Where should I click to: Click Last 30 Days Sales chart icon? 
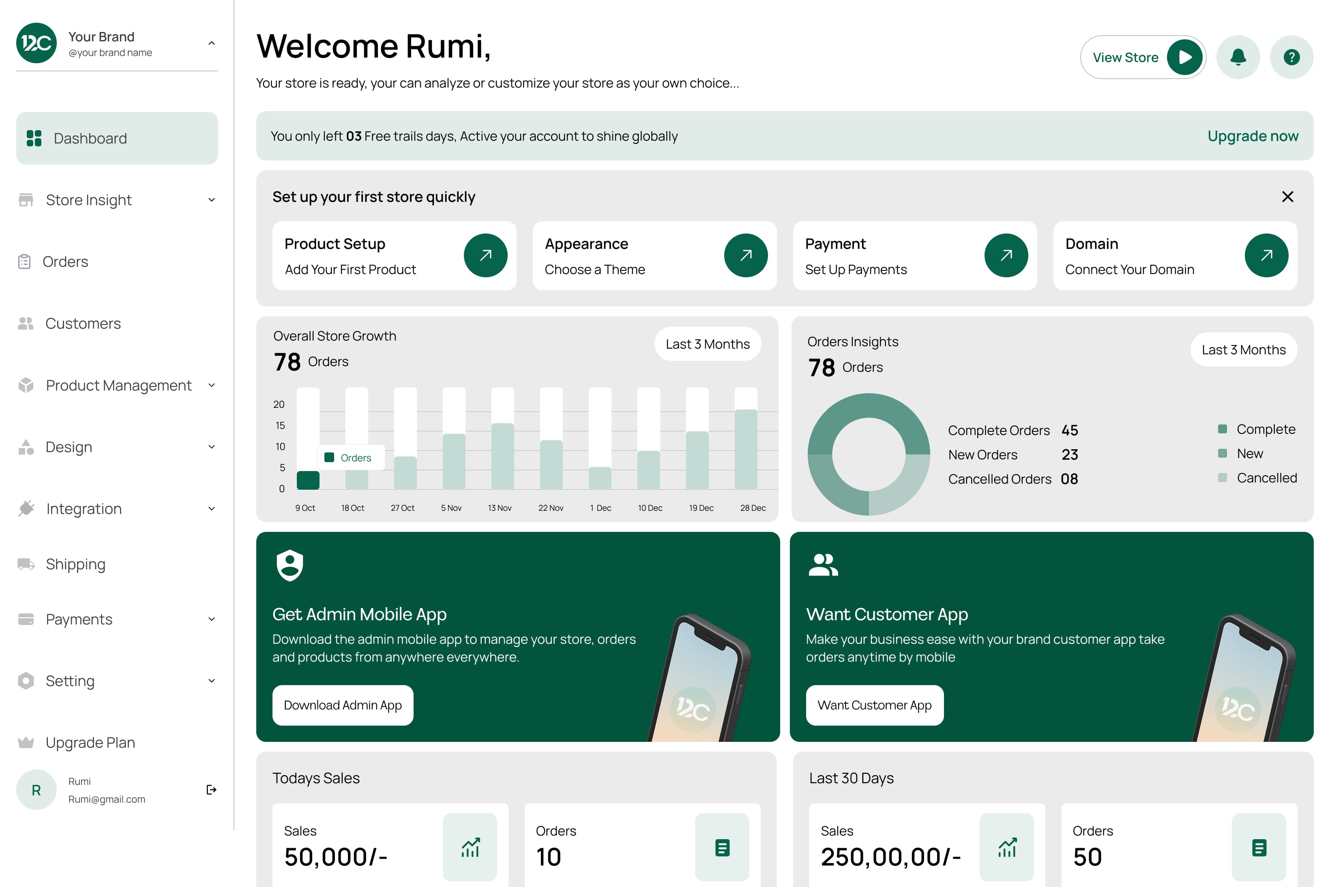(x=1006, y=847)
